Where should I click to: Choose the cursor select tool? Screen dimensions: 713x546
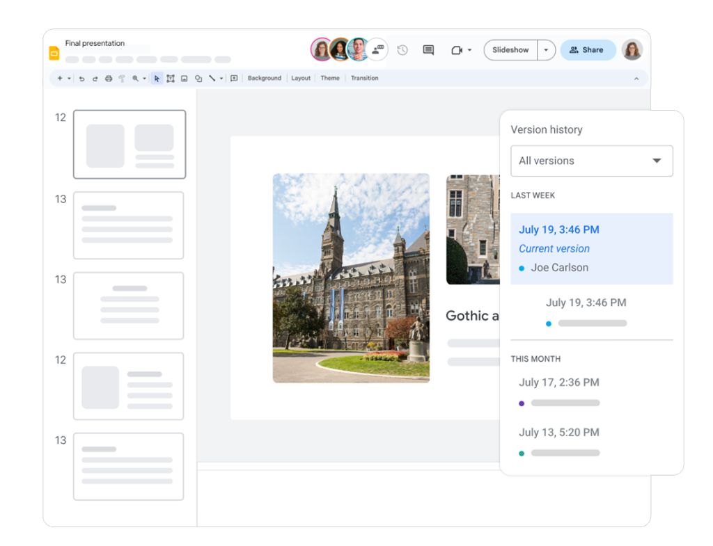[x=157, y=79]
